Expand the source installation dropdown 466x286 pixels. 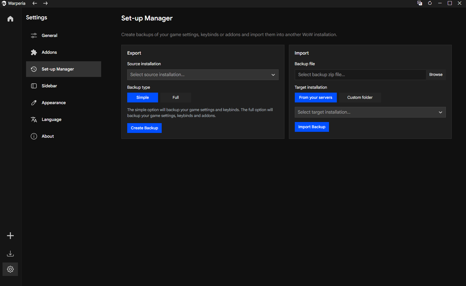point(203,75)
